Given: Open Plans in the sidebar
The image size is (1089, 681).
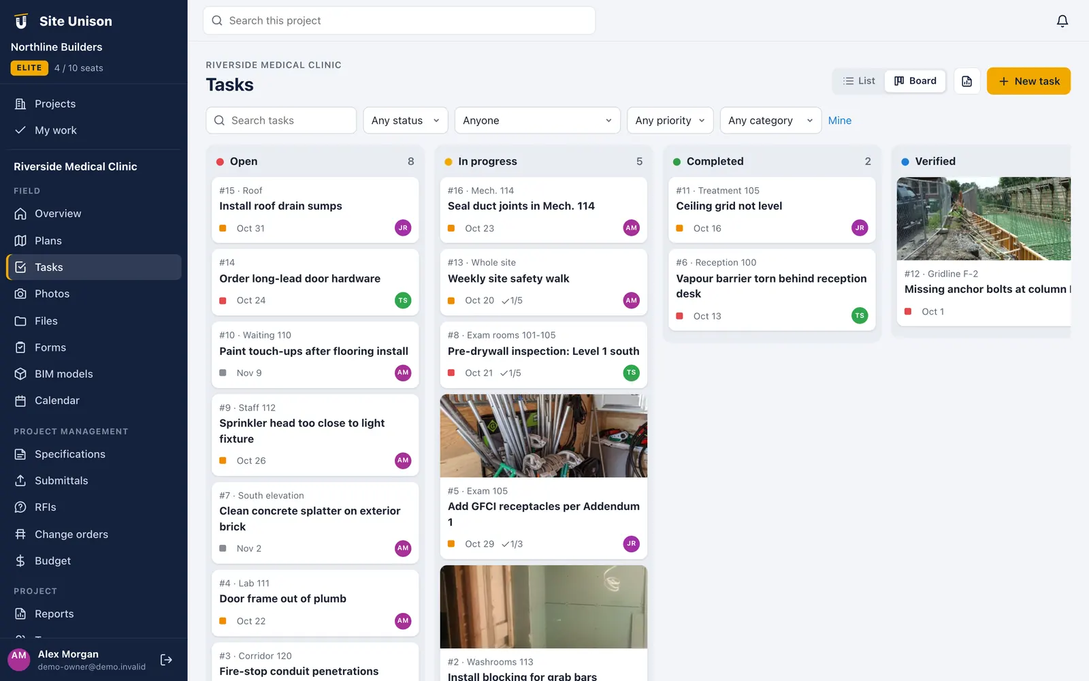Looking at the screenshot, I should tap(94, 240).
